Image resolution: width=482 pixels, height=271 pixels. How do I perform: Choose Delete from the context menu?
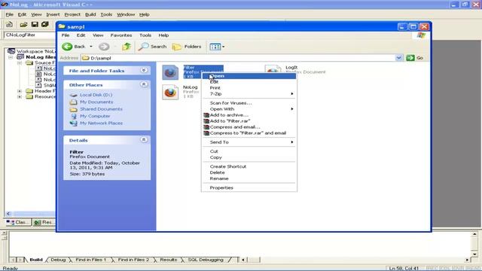coord(249,172)
